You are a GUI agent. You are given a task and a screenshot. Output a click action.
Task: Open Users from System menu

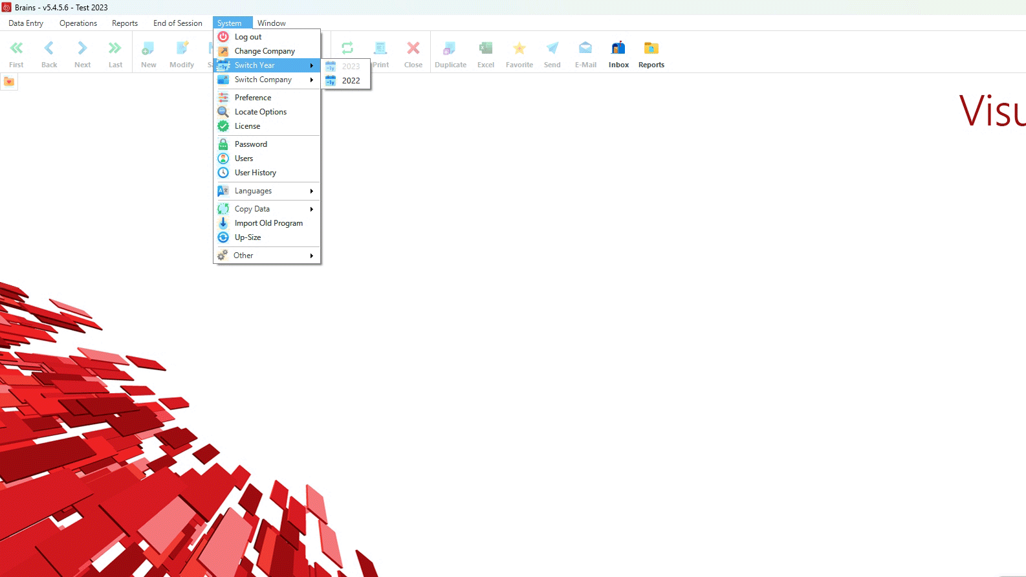tap(267, 158)
